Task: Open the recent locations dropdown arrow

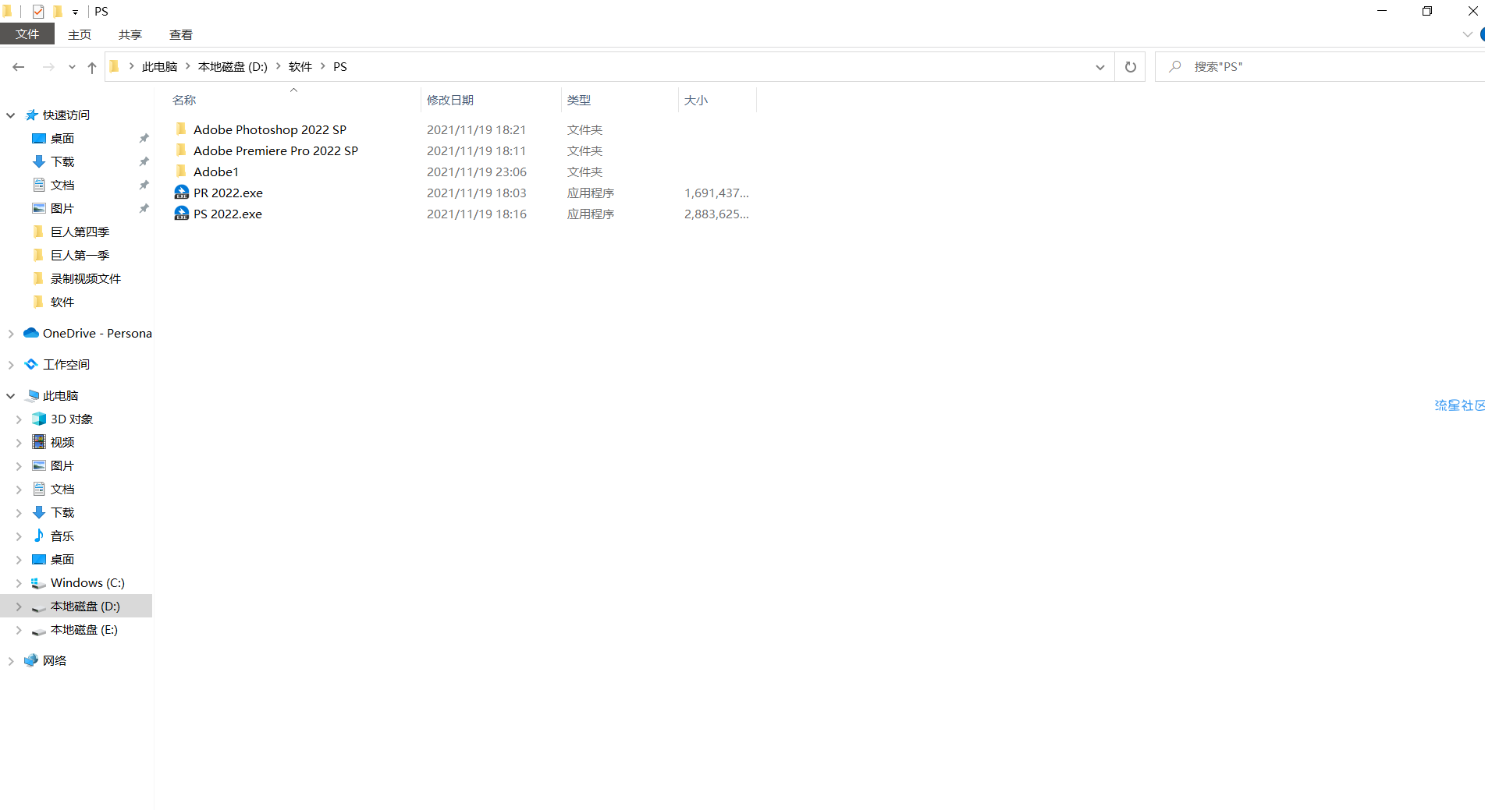Action: (72, 67)
